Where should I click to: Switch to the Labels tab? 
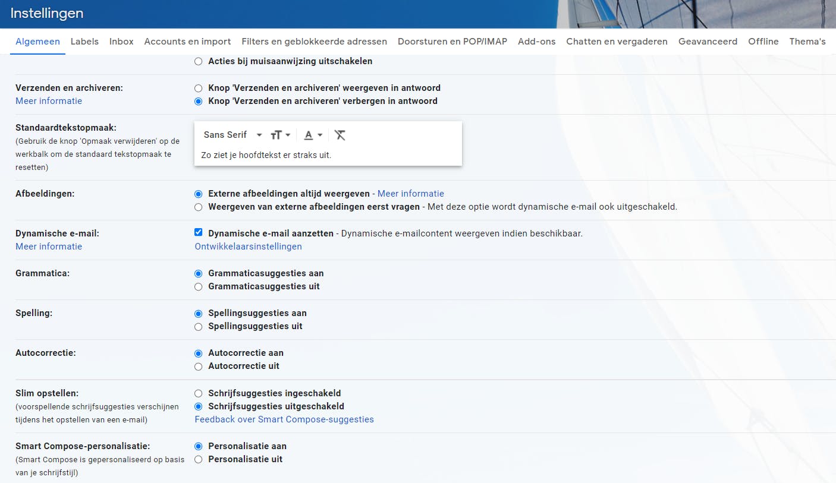click(84, 42)
